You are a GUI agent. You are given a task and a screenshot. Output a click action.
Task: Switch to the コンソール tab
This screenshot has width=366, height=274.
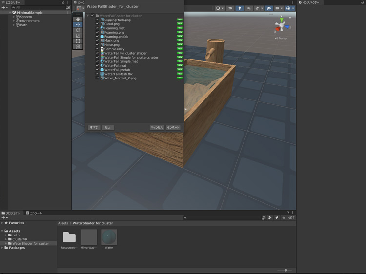click(x=35, y=213)
